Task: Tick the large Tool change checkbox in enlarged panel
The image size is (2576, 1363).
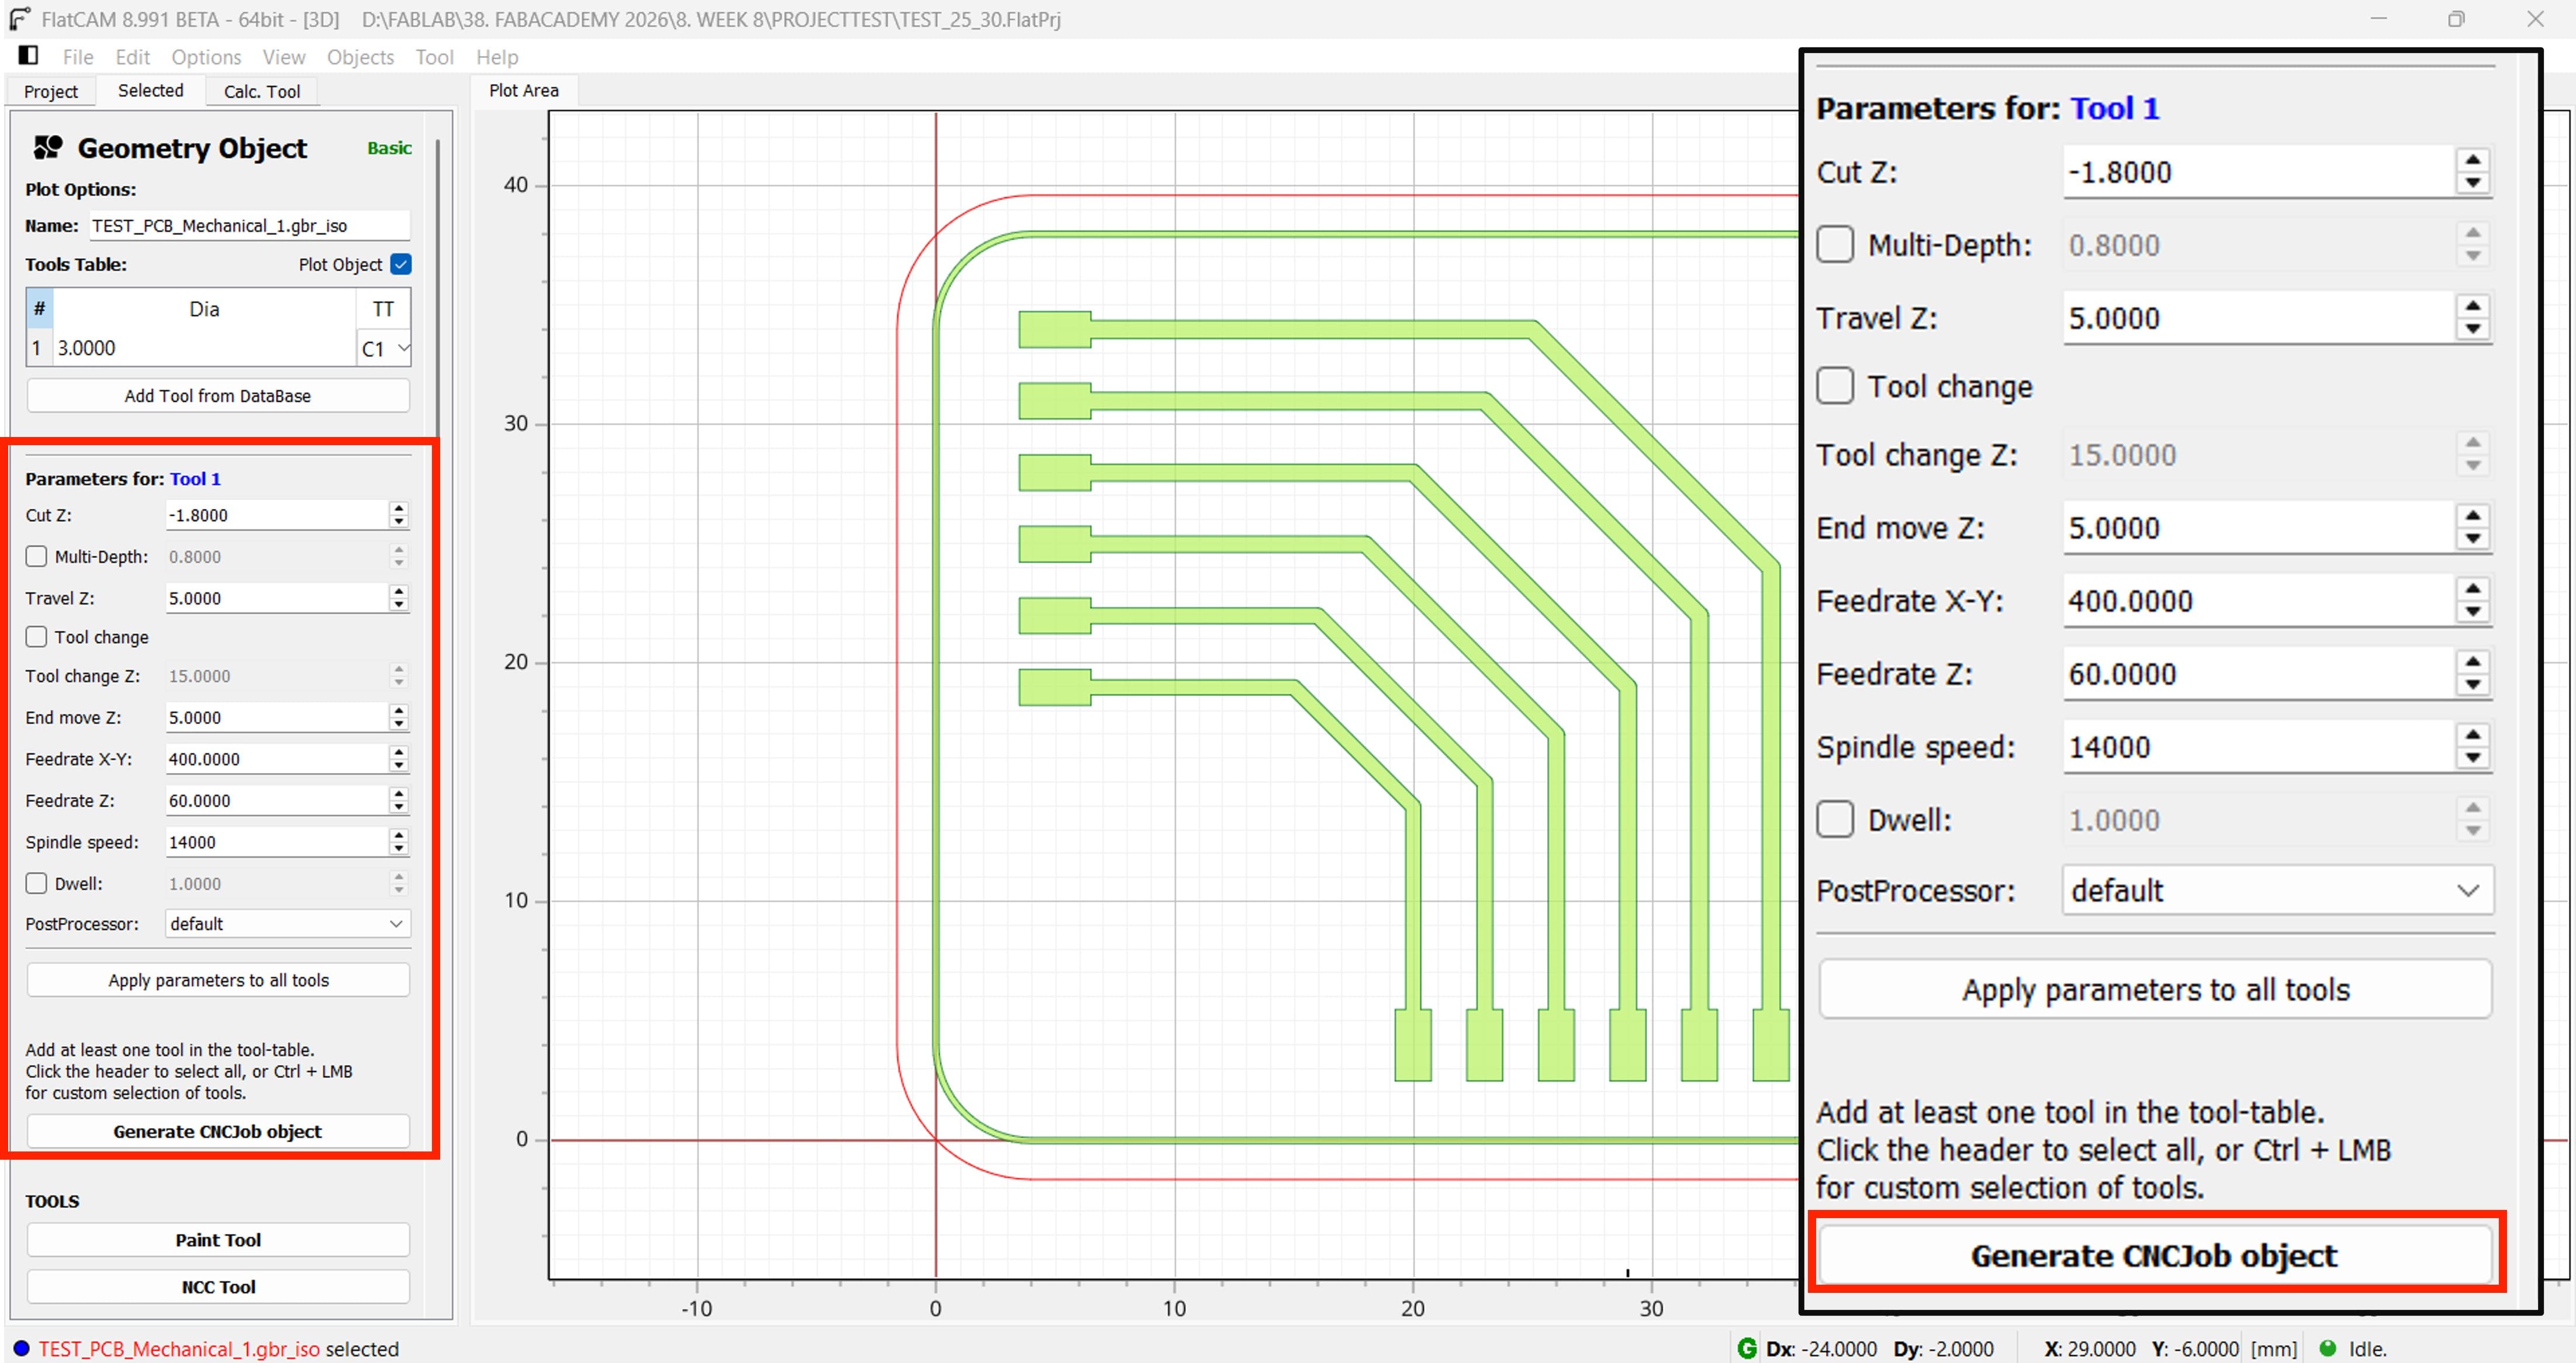Action: [1835, 386]
